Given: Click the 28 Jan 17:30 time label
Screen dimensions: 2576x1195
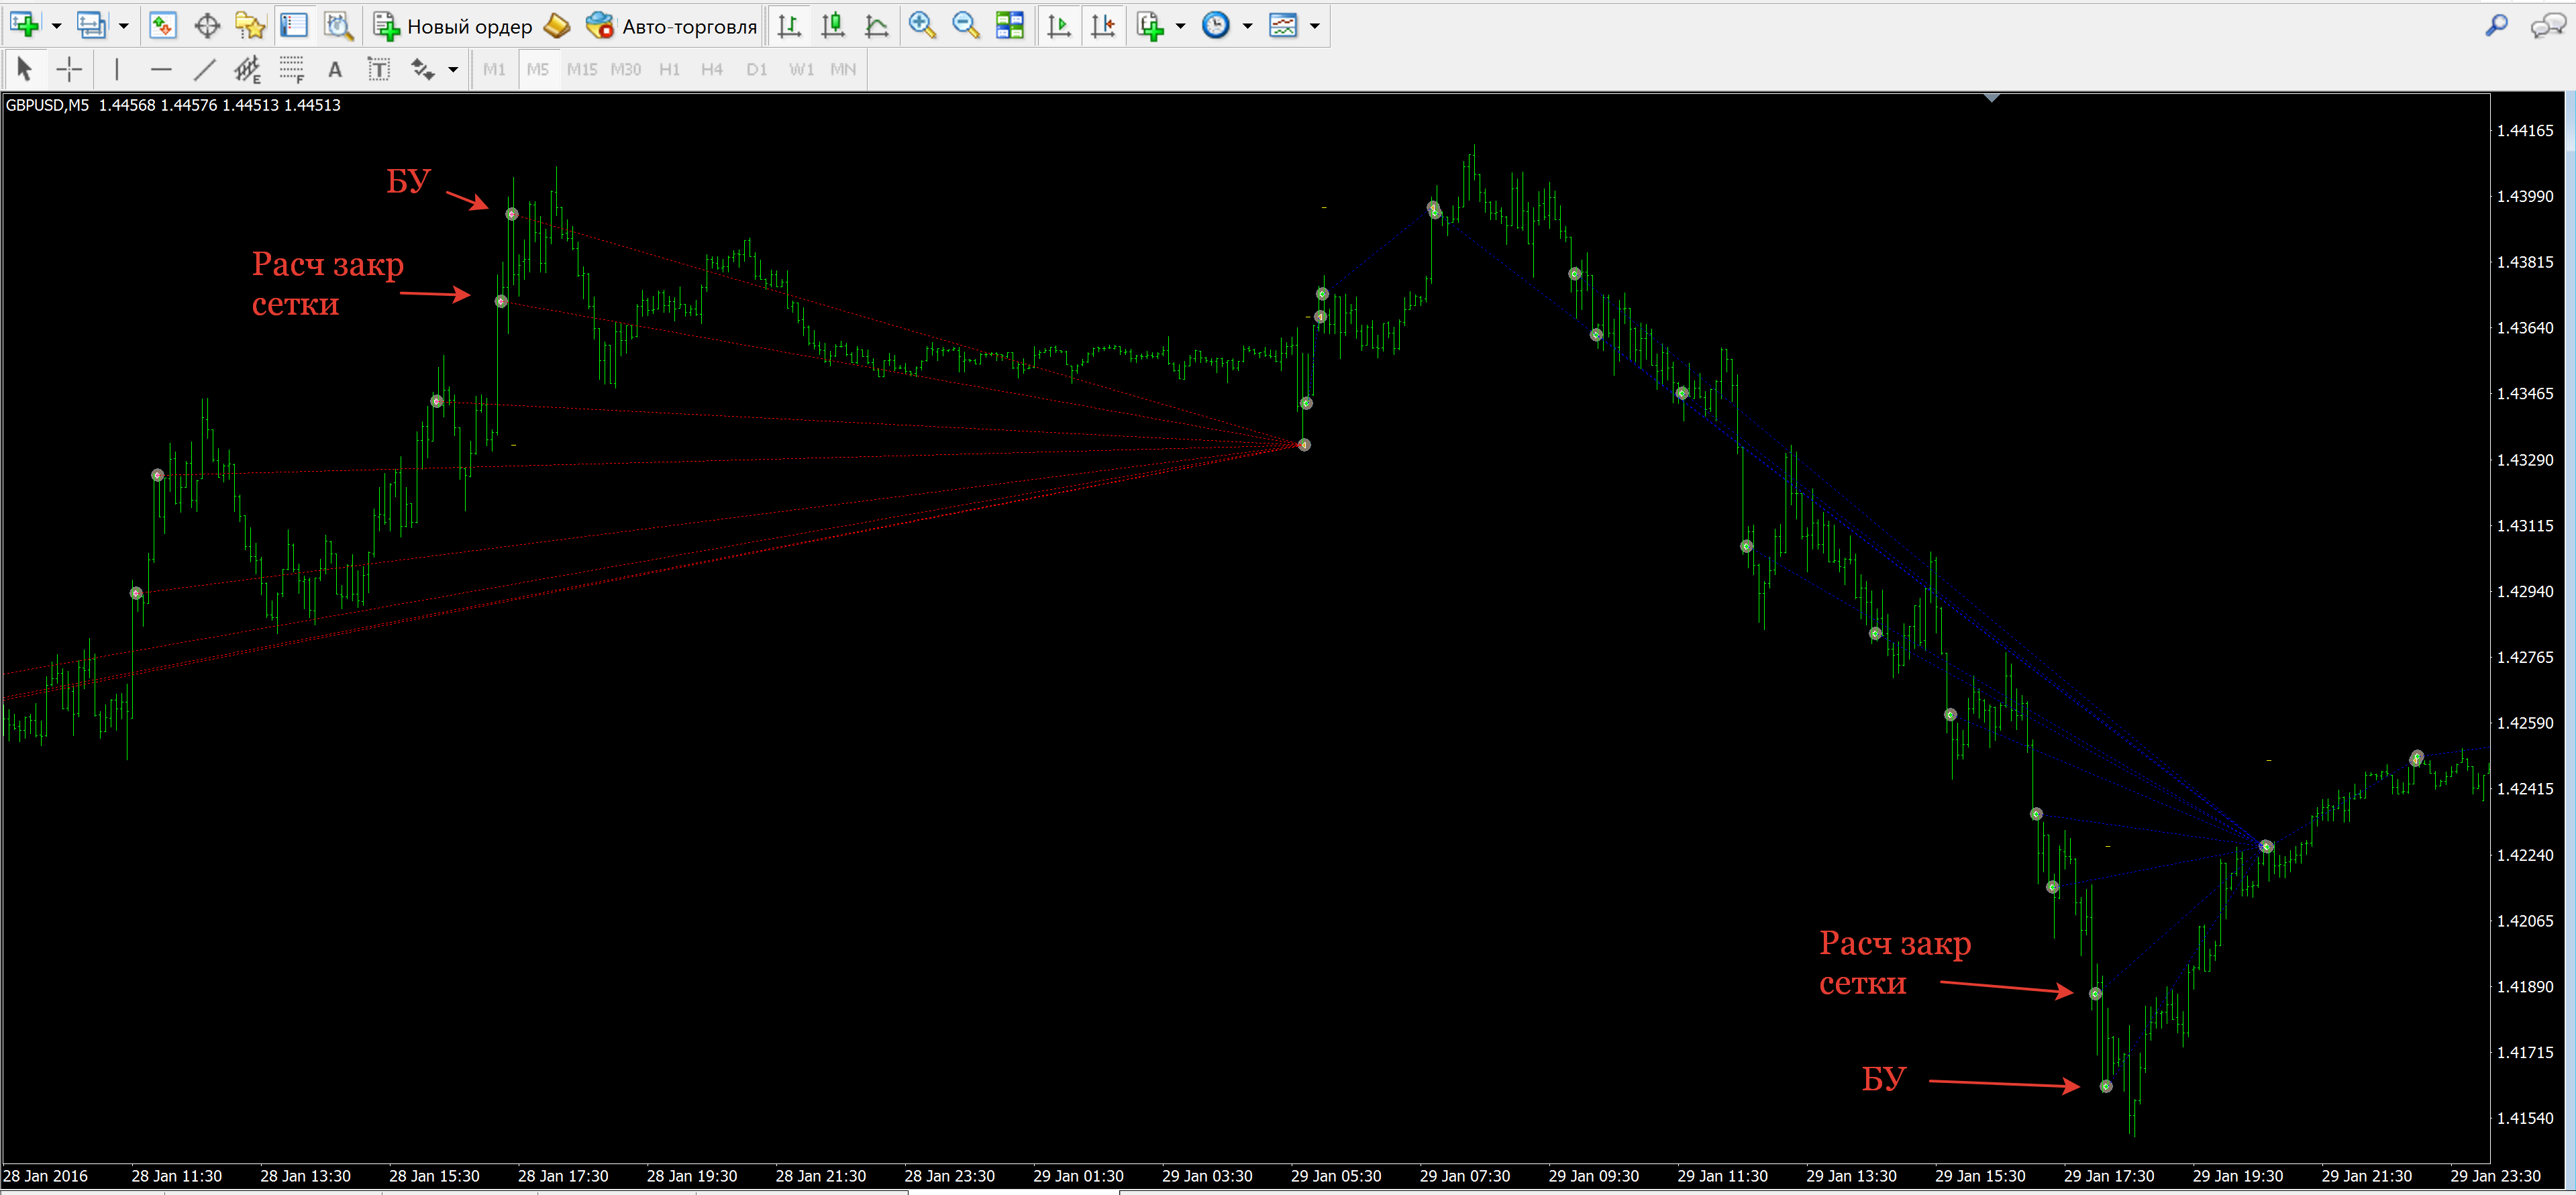Looking at the screenshot, I should (563, 1176).
